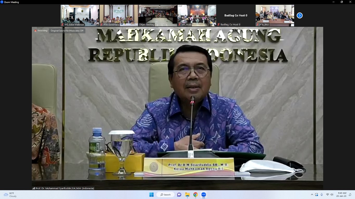The height and width of the screenshot is (199, 355).
Task: Open File Explorer from the taskbar
Action: pos(187,195)
